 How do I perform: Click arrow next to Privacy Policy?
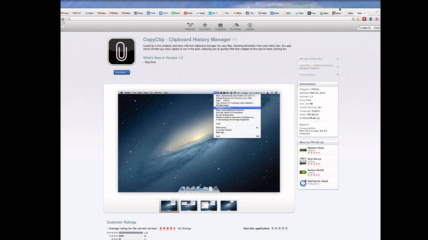[337, 75]
